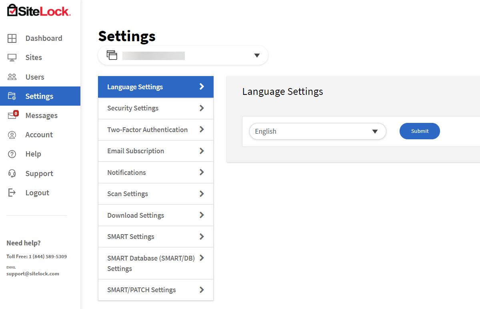Viewport: 480px width, 309px height.
Task: Click the Need help? text
Action: click(x=24, y=243)
